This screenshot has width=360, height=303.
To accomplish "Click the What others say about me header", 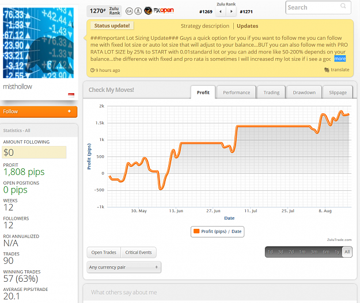I will click(124, 292).
